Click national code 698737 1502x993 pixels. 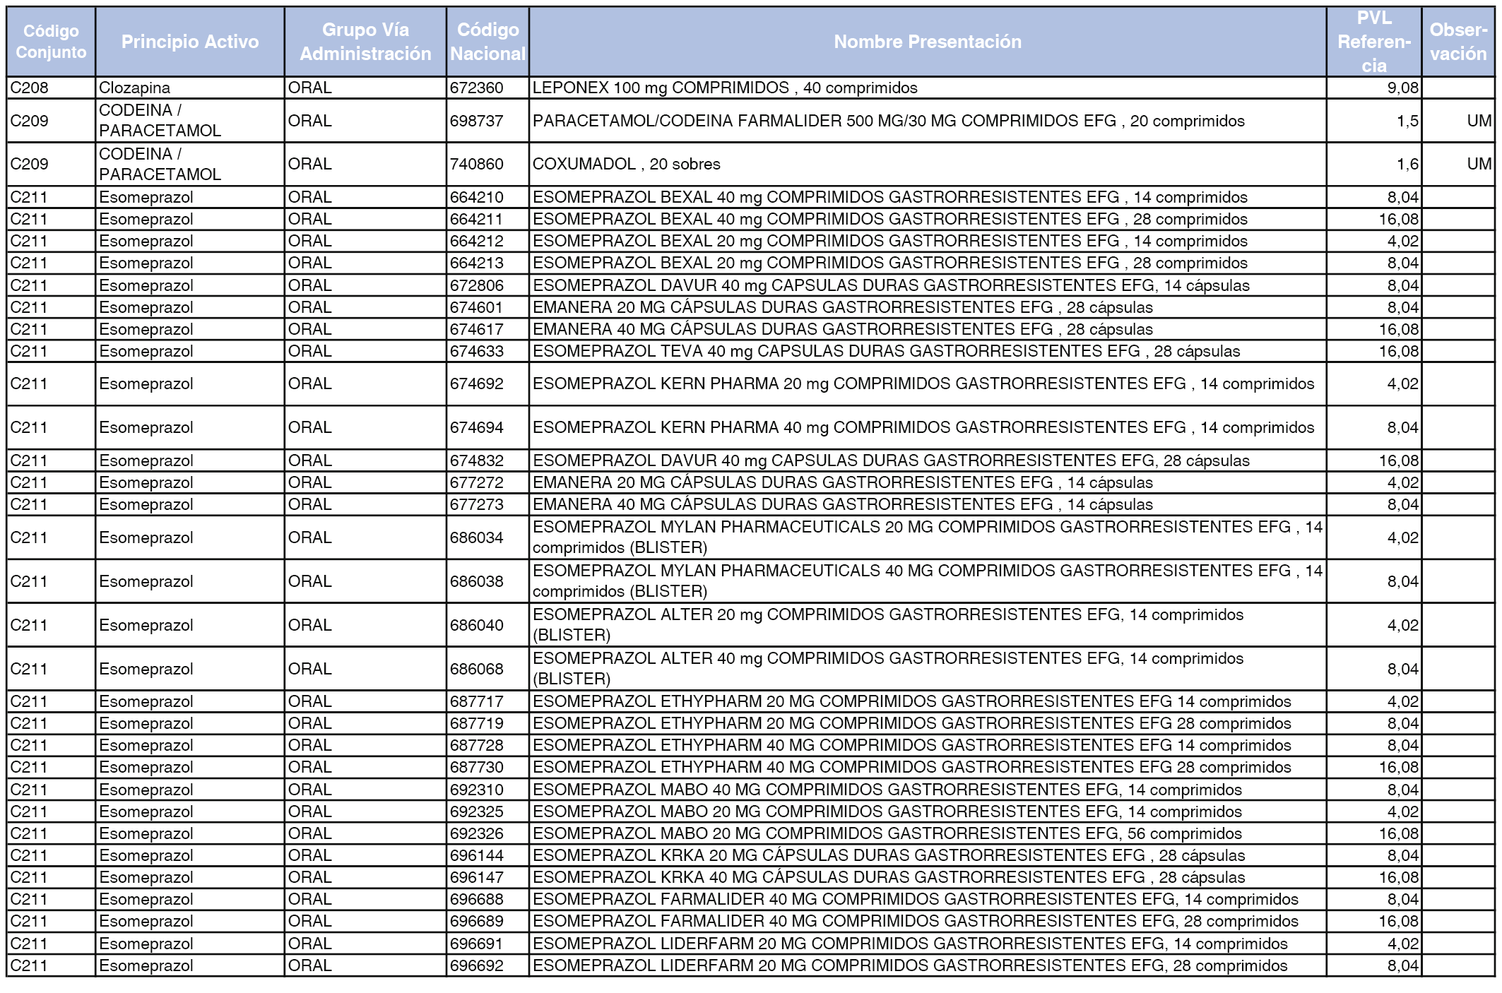487,121
